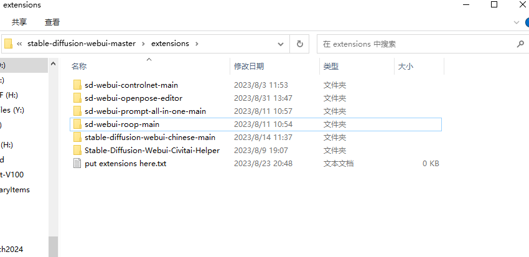
Task: Maximize the extensions window
Action: [494, 4]
